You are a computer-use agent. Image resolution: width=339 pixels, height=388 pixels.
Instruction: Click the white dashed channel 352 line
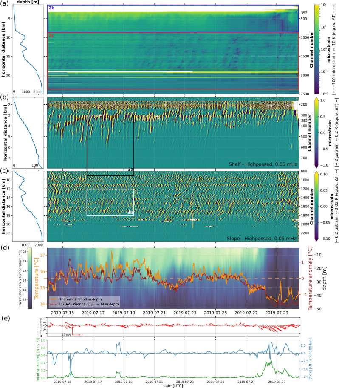point(173,121)
